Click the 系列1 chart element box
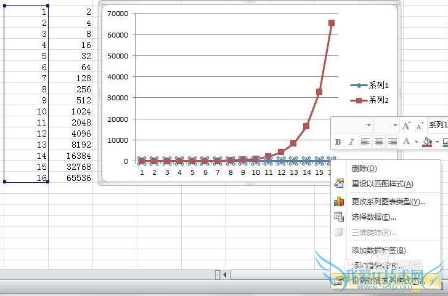 tap(438, 125)
